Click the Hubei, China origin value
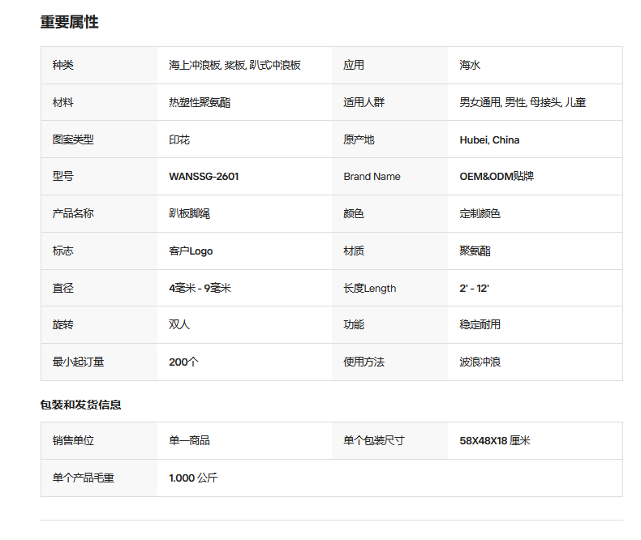Screen dimensions: 641x540 point(489,139)
